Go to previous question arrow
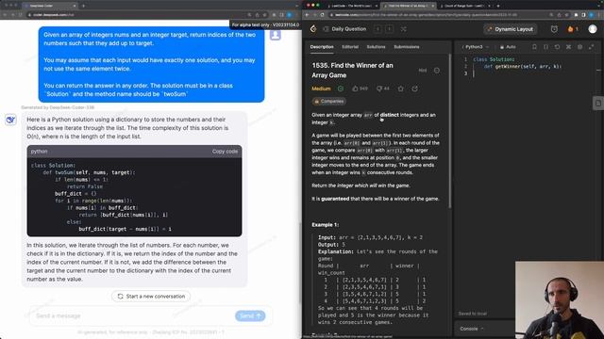Image resolution: width=604 pixels, height=339 pixels. coord(377,29)
